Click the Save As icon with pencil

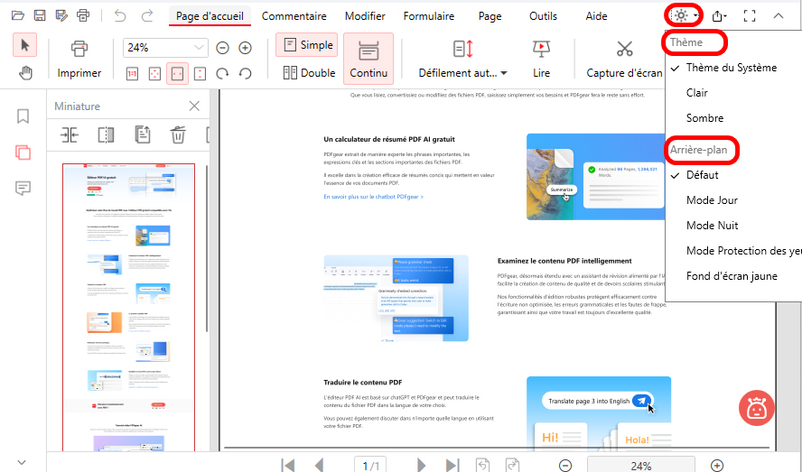tap(61, 16)
